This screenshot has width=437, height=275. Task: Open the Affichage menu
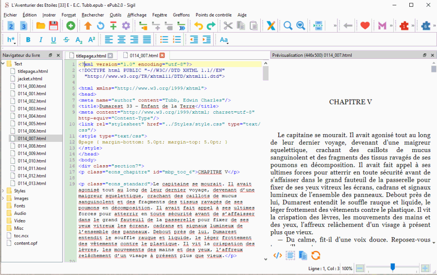point(136,15)
